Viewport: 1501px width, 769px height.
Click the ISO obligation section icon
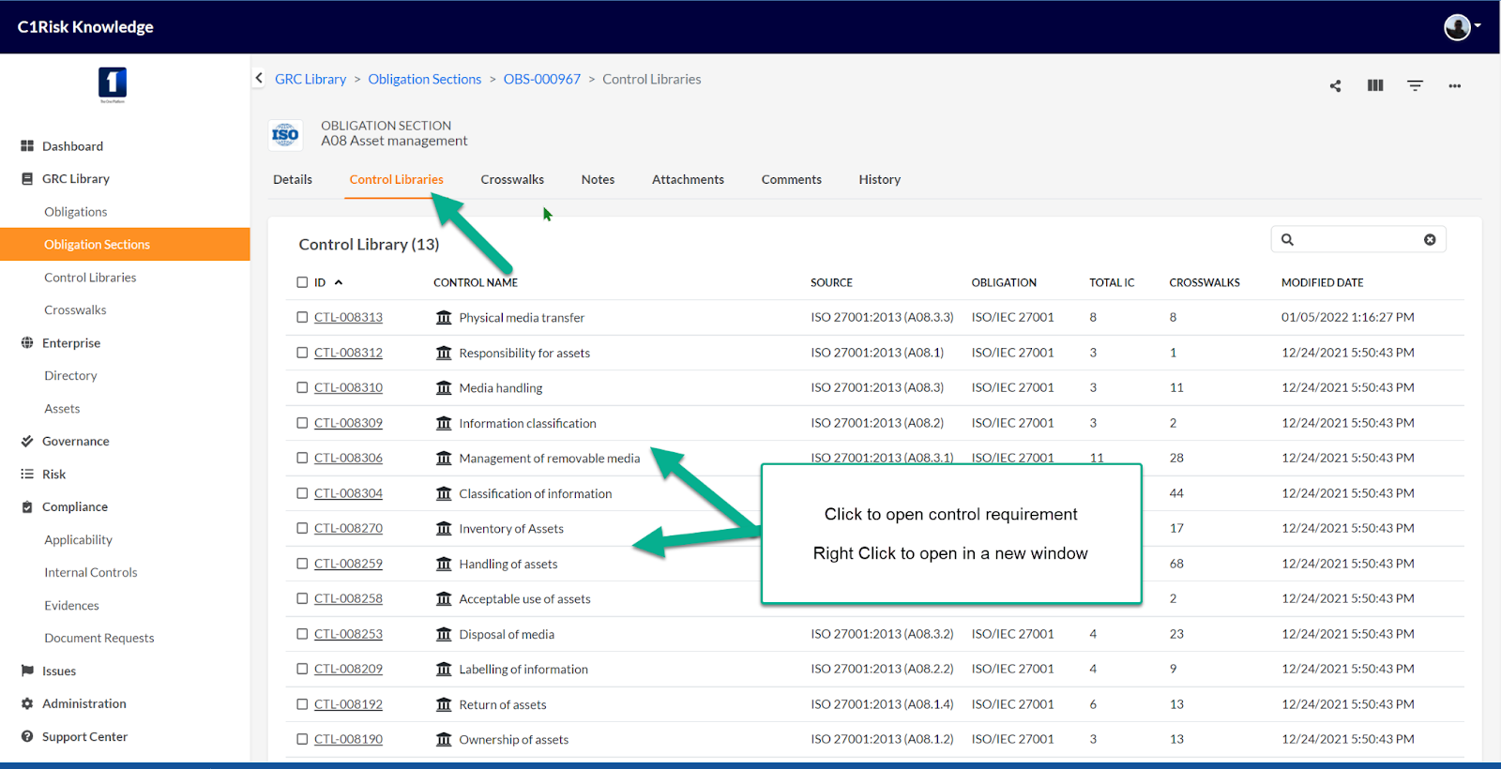pyautogui.click(x=285, y=134)
